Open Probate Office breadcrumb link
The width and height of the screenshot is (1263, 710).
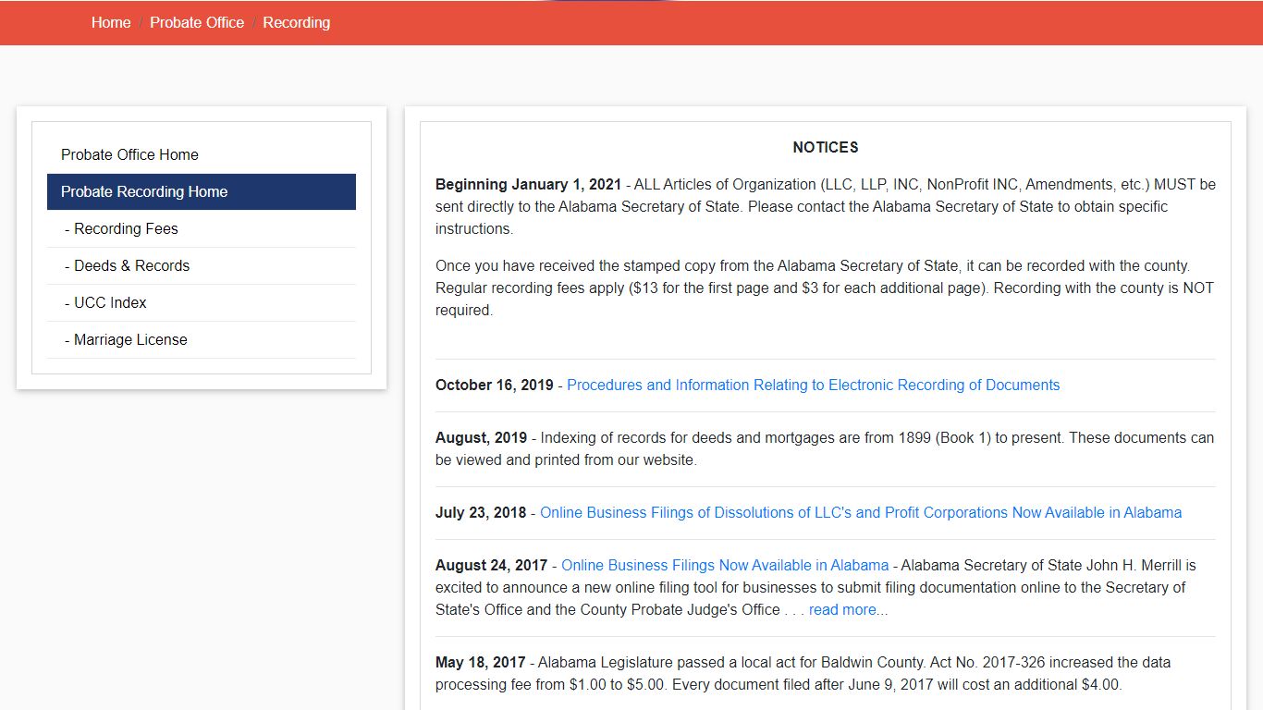click(197, 22)
